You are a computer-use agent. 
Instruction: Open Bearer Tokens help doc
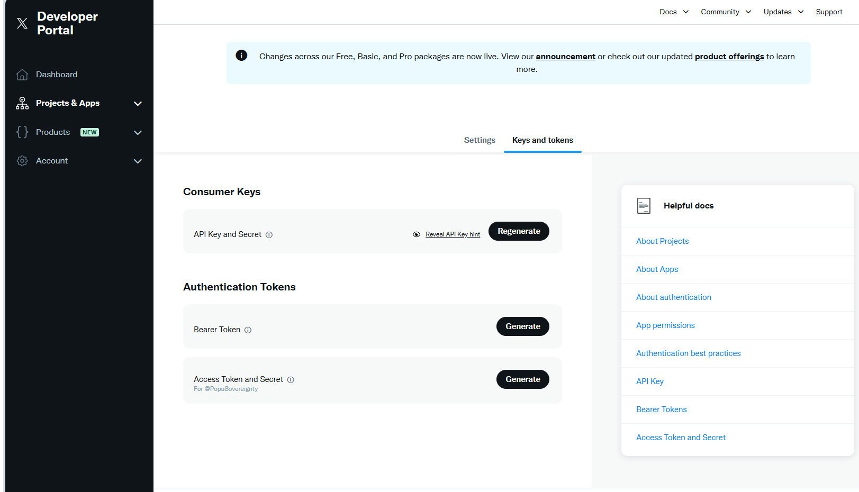(661, 409)
